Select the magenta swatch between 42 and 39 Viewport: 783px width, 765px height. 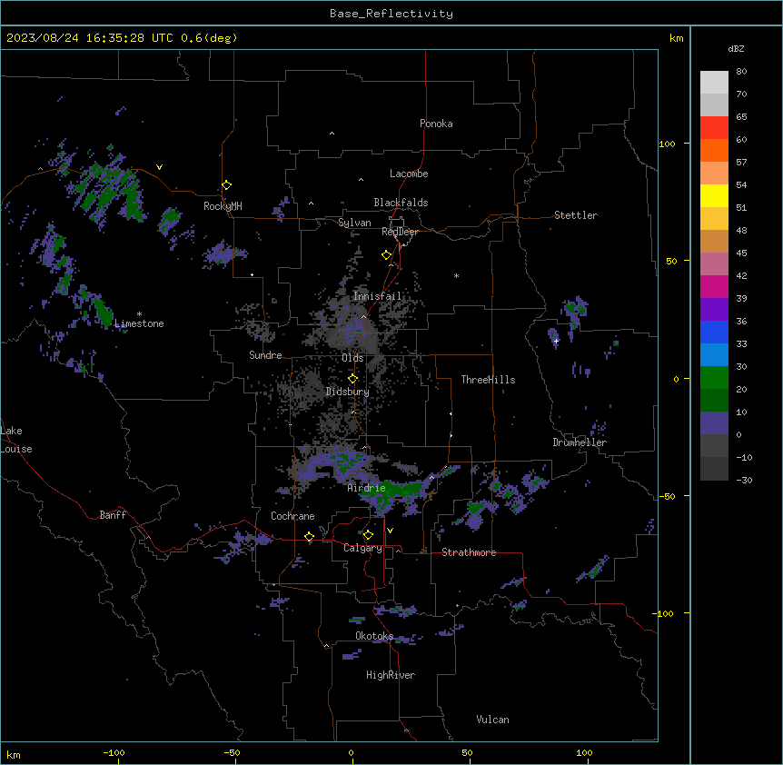click(714, 286)
